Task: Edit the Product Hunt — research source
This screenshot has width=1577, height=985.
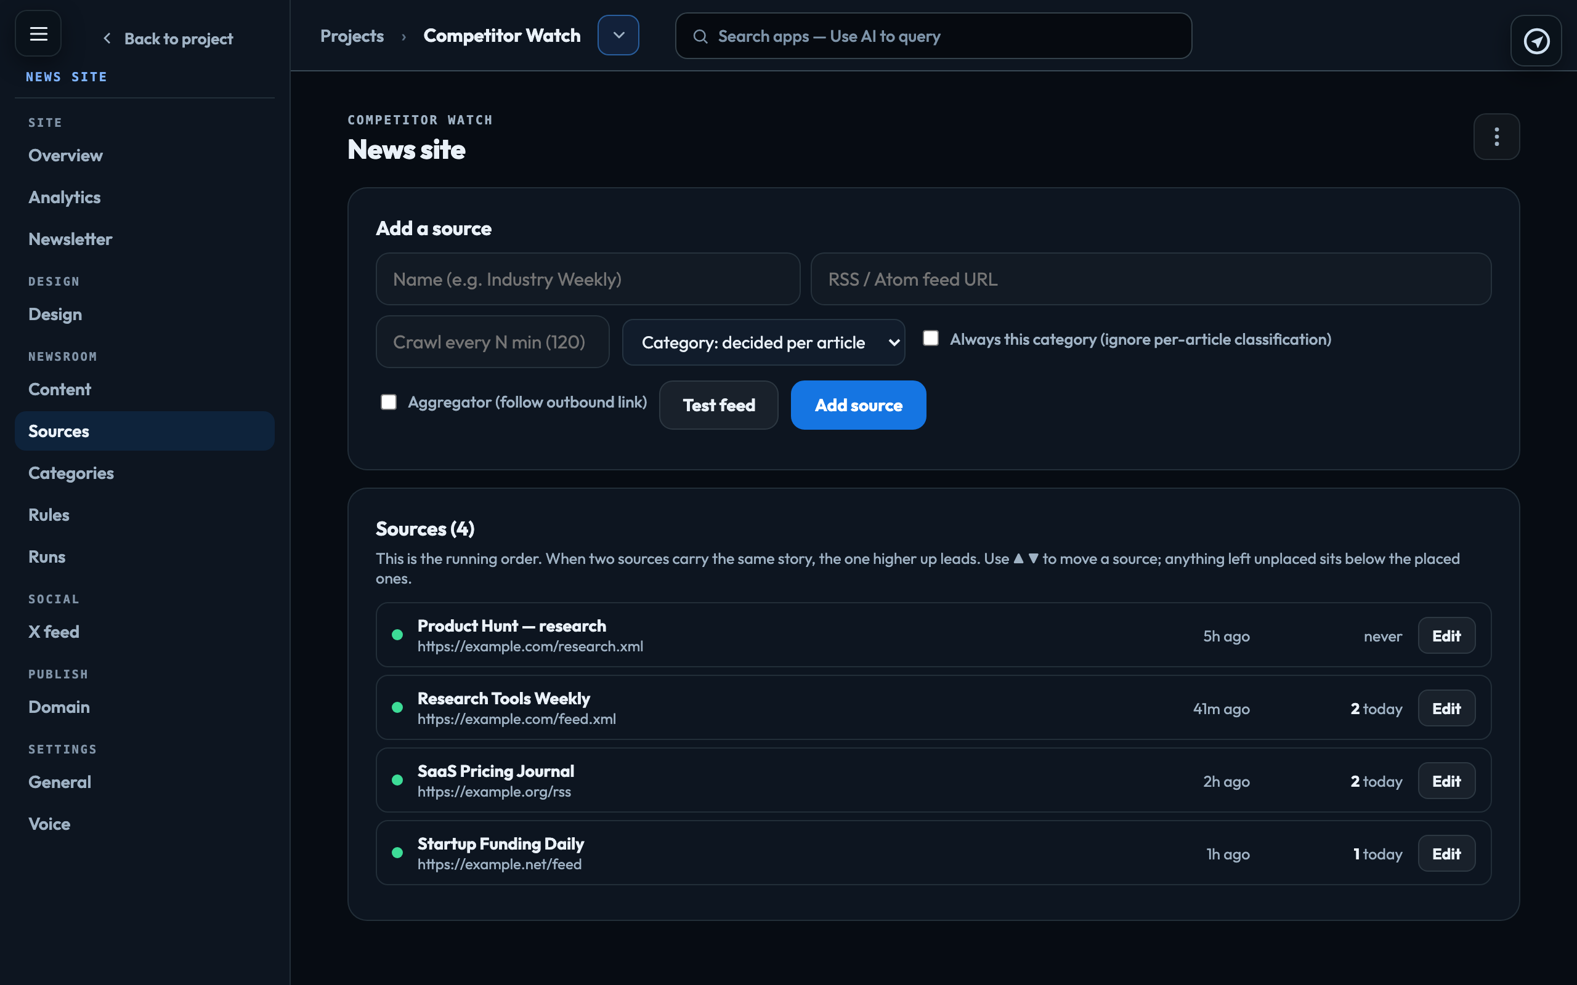Action: [1446, 636]
